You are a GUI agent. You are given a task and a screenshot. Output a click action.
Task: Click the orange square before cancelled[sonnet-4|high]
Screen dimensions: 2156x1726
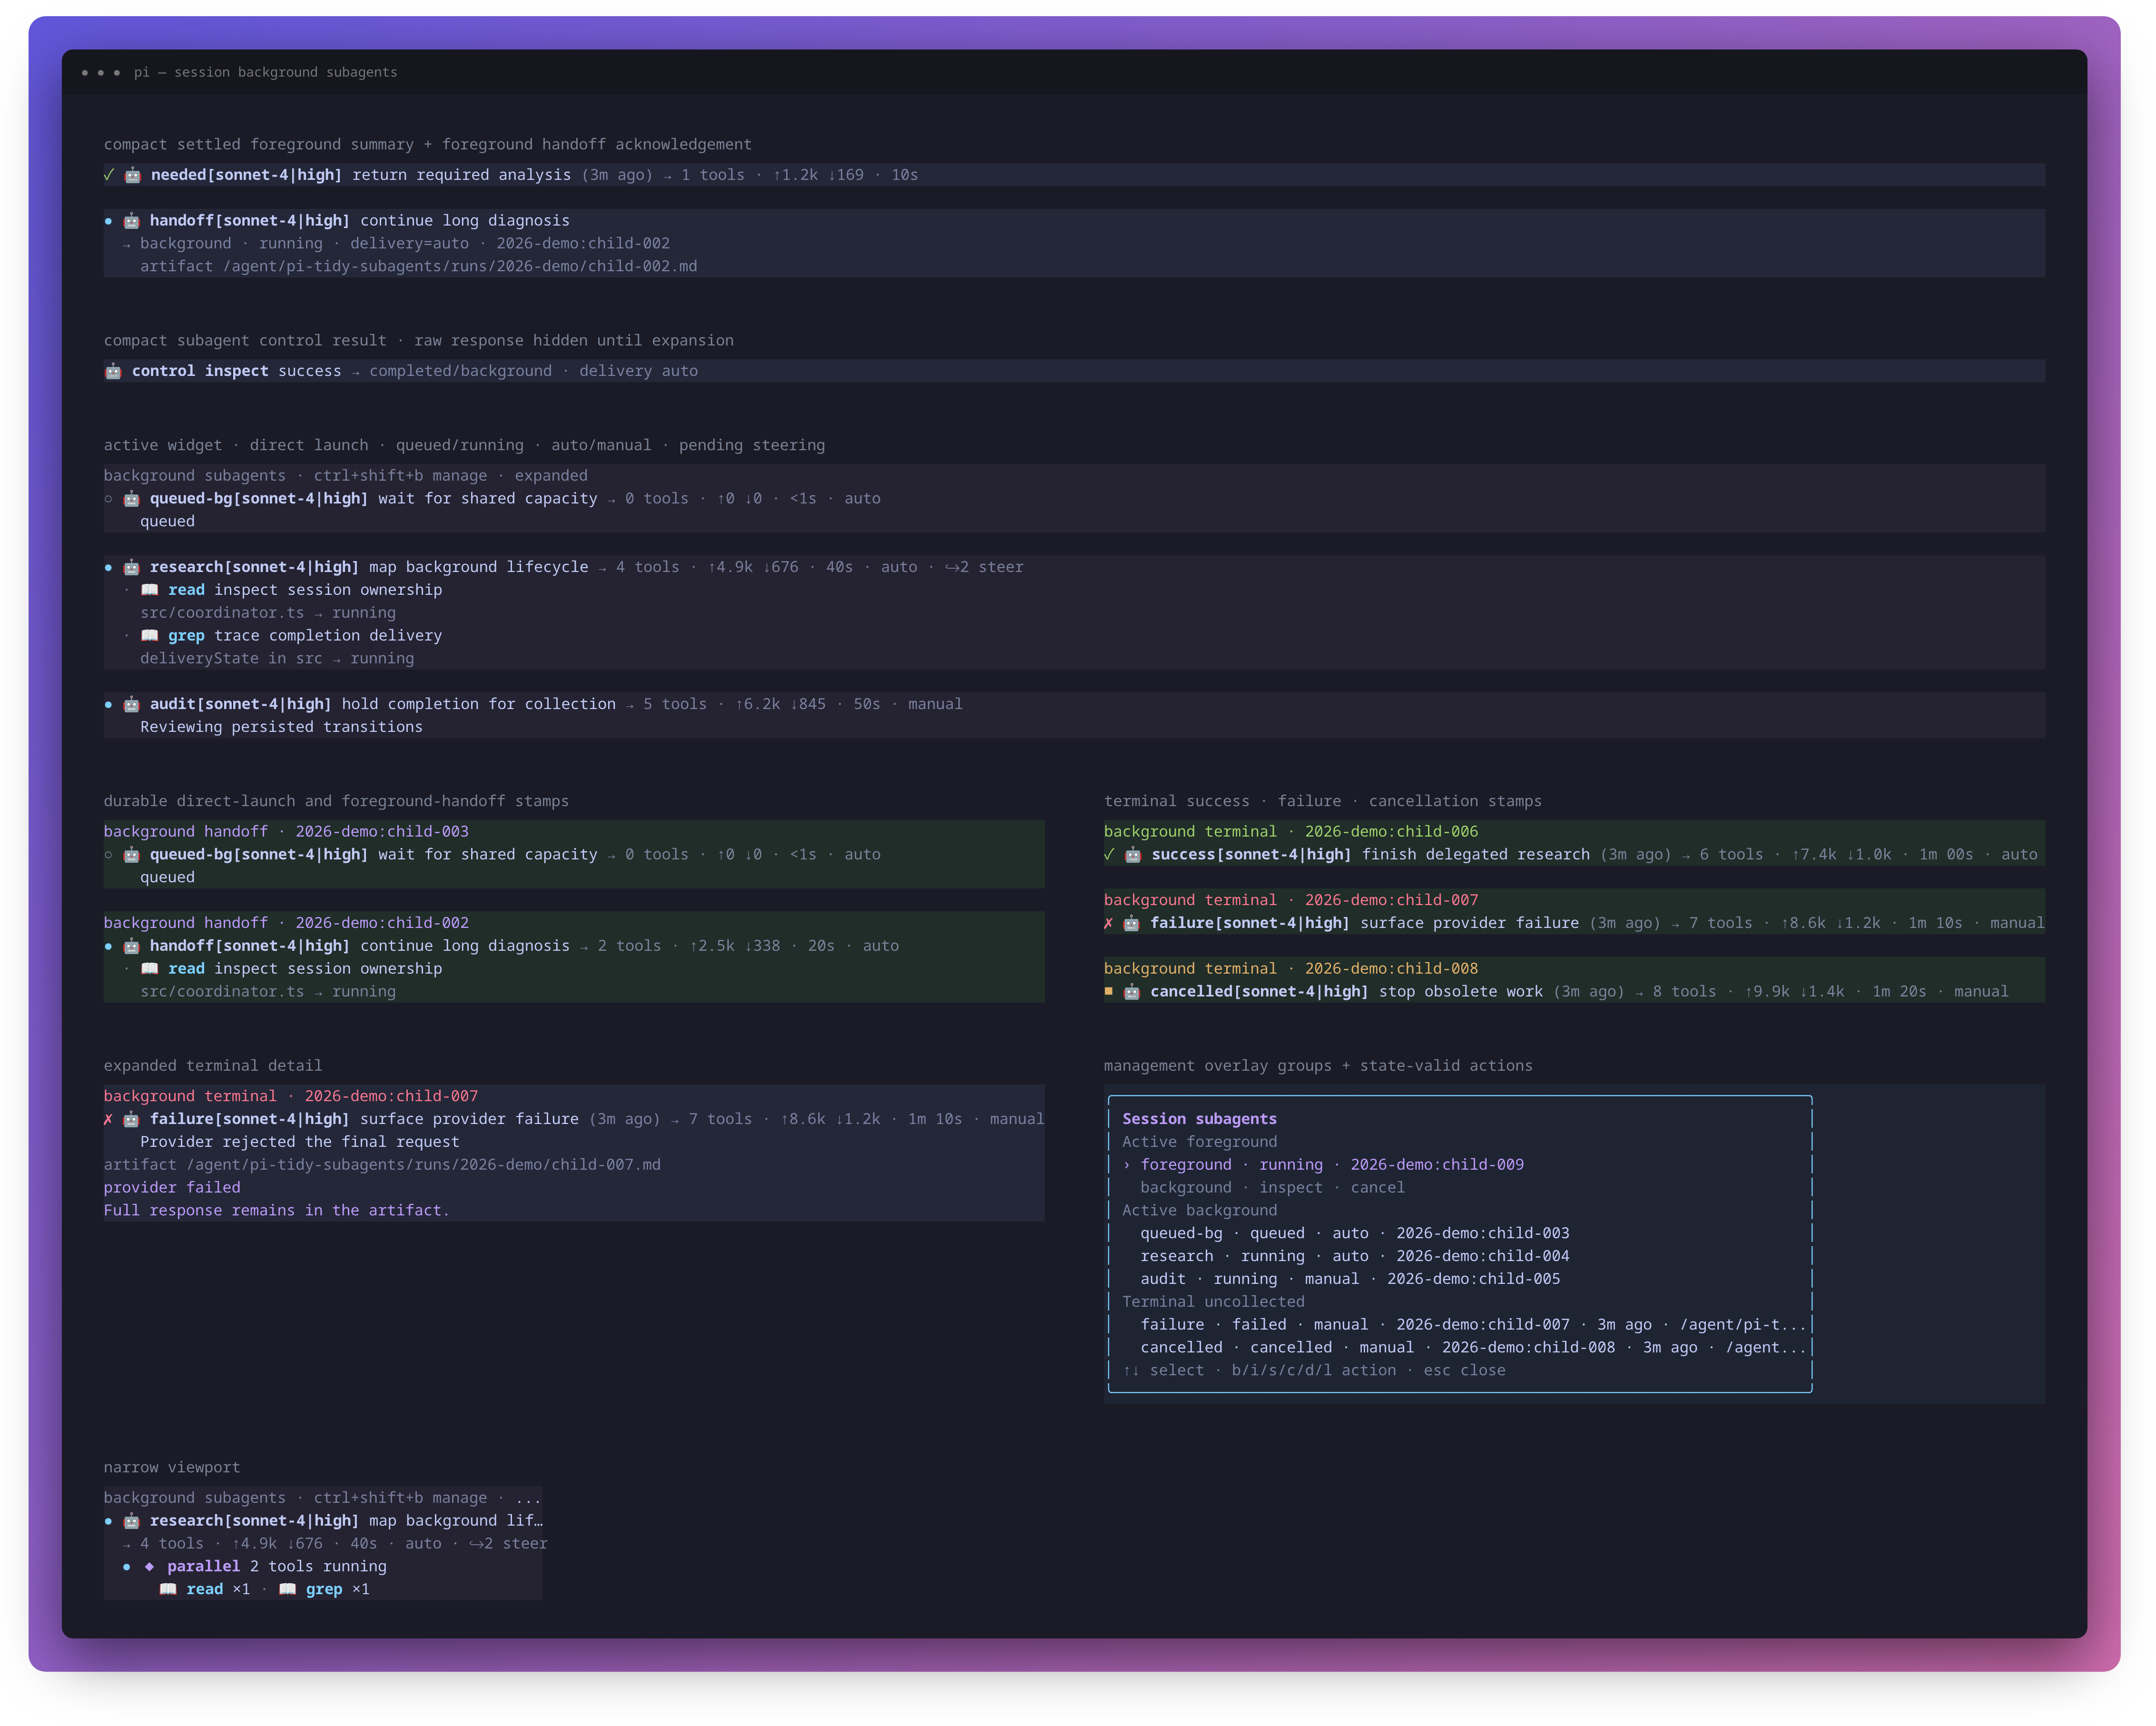pyautogui.click(x=1108, y=991)
